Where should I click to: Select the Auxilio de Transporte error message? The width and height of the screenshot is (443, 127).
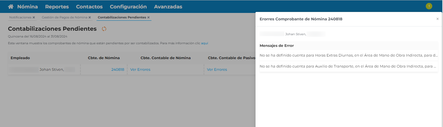[349, 66]
